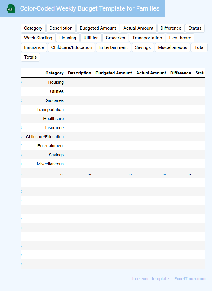Open the ExcelTimer.com link
This screenshot has width=212, height=291.
click(190, 279)
